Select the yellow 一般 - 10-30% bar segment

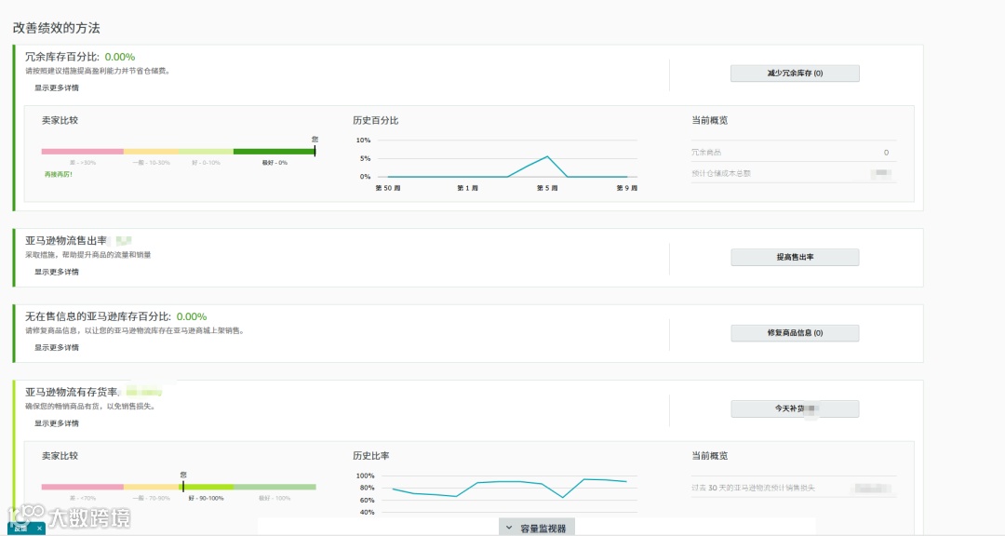[x=151, y=152]
